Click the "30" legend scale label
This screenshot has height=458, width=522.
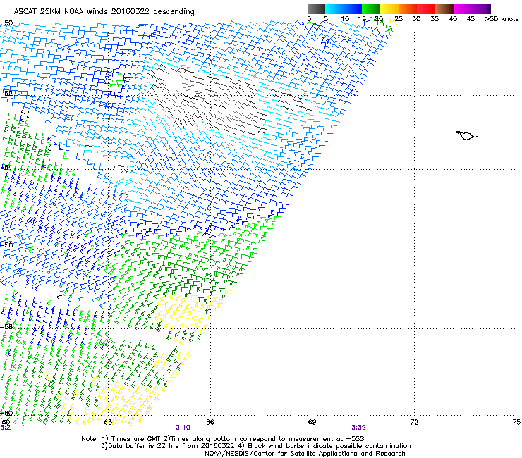tap(416, 18)
